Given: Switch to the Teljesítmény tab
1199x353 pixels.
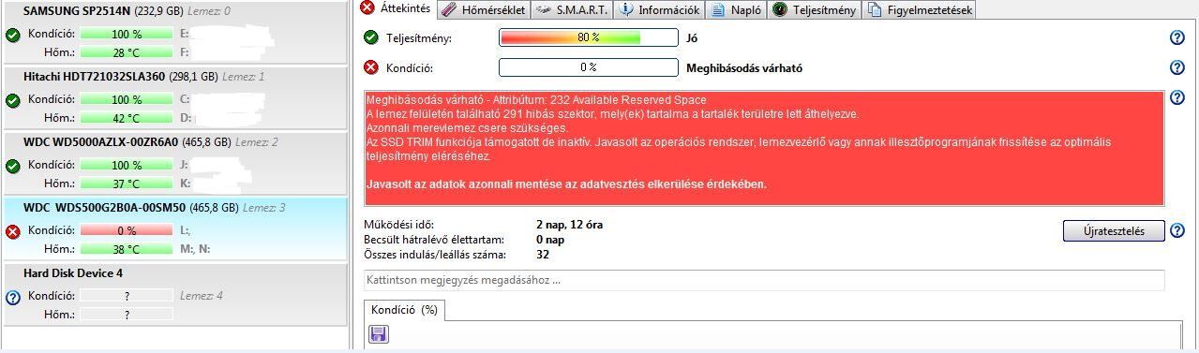Looking at the screenshot, I should click(x=815, y=10).
